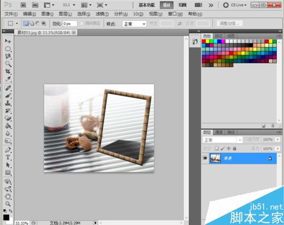Select the Zoom tool in toolbox

[x=8, y=204]
